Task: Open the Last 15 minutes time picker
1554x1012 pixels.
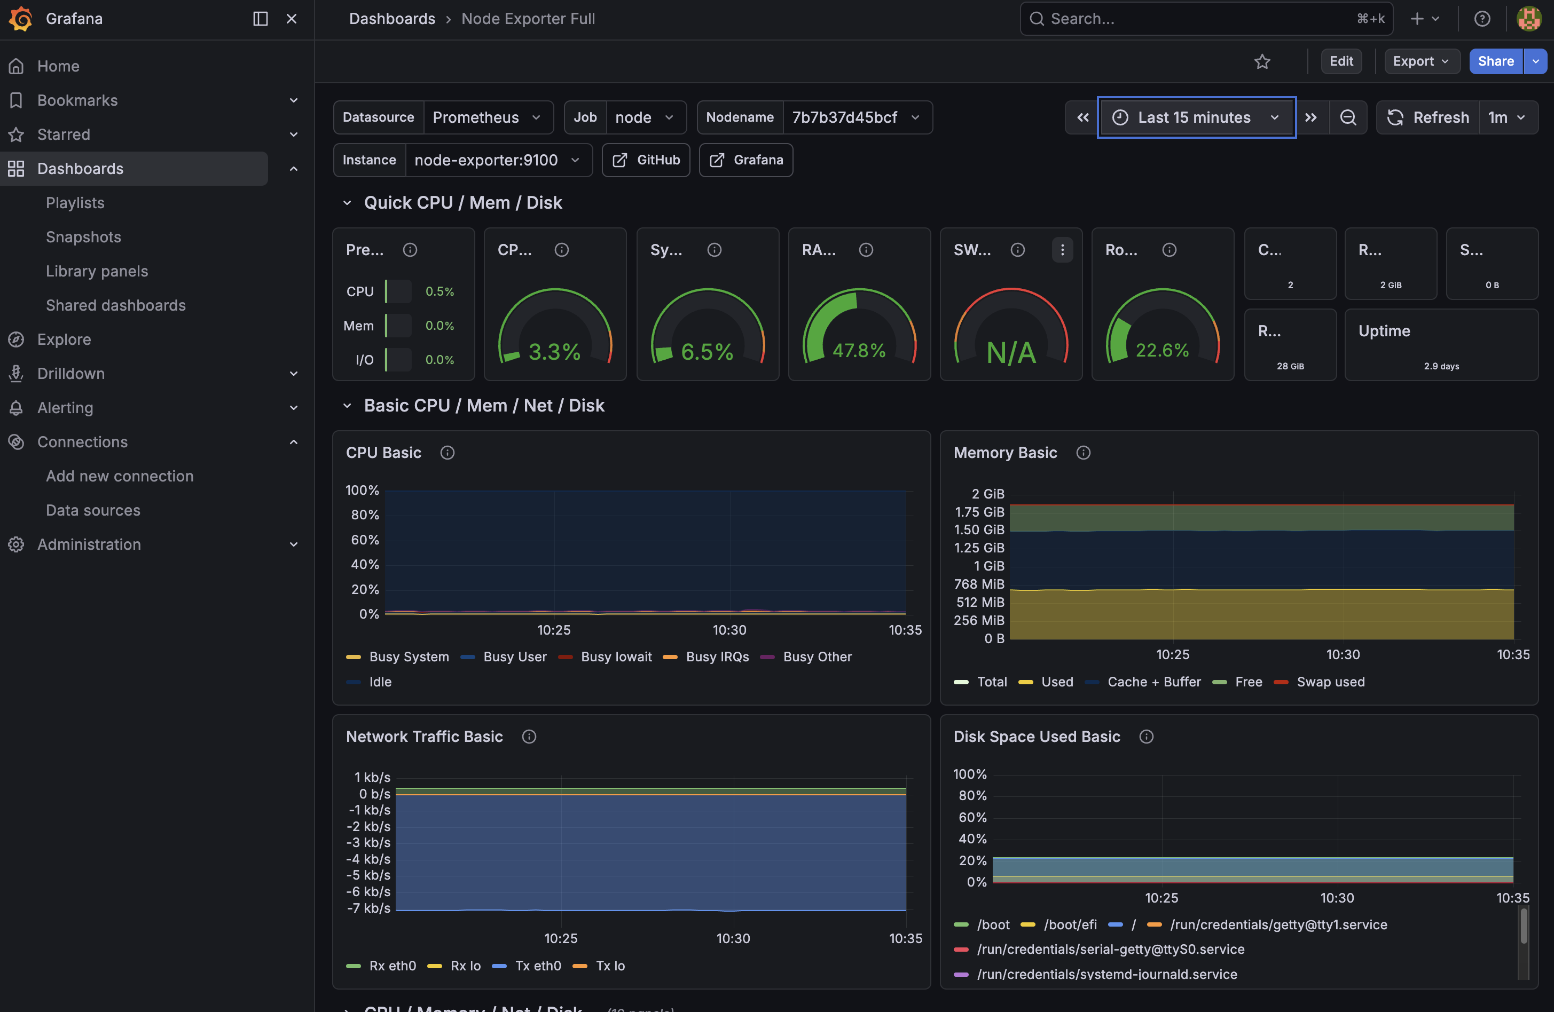Action: pos(1196,117)
